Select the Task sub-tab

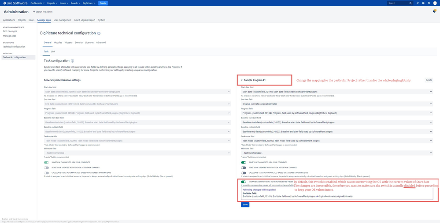(x=46, y=52)
